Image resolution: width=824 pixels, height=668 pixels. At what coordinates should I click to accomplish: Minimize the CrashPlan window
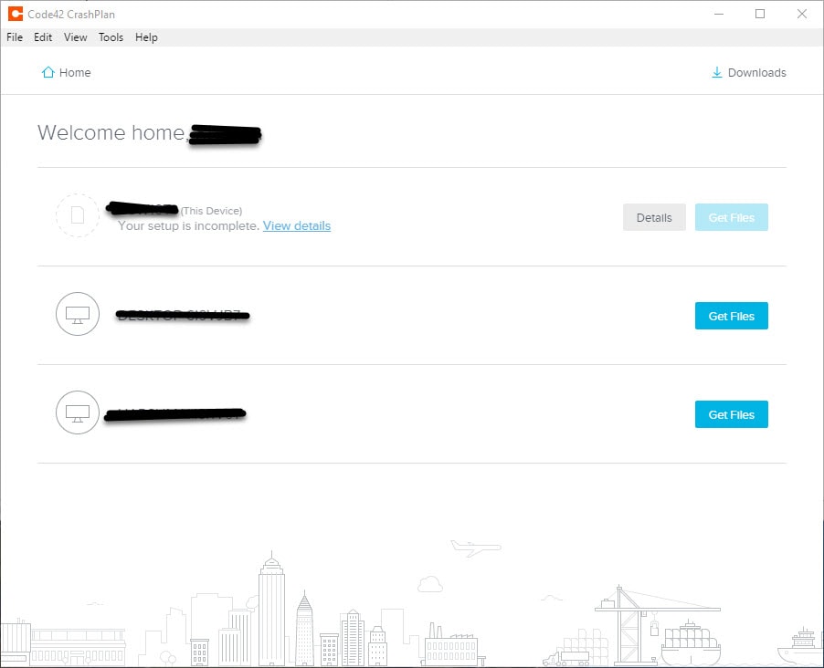pos(719,15)
